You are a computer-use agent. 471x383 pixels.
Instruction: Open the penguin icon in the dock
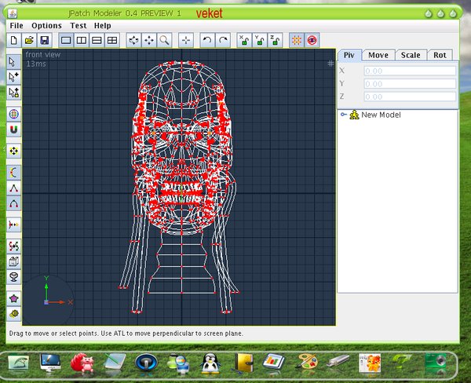point(209,362)
